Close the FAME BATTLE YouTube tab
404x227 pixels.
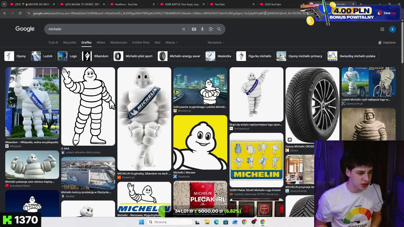click(204, 4)
